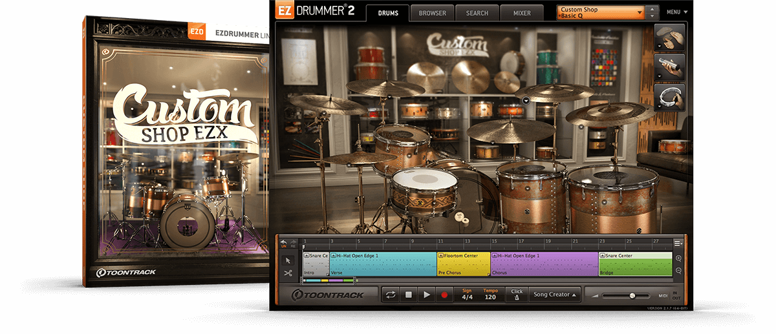Screen dimensions: 776x334
Task: Choose the arrow pointer selection tool
Action: click(x=288, y=260)
